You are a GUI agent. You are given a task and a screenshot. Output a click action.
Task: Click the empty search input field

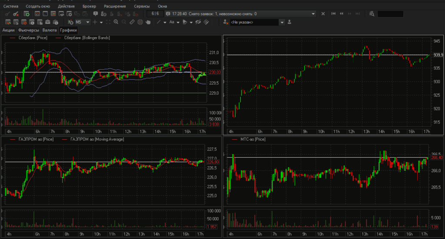tap(390, 14)
